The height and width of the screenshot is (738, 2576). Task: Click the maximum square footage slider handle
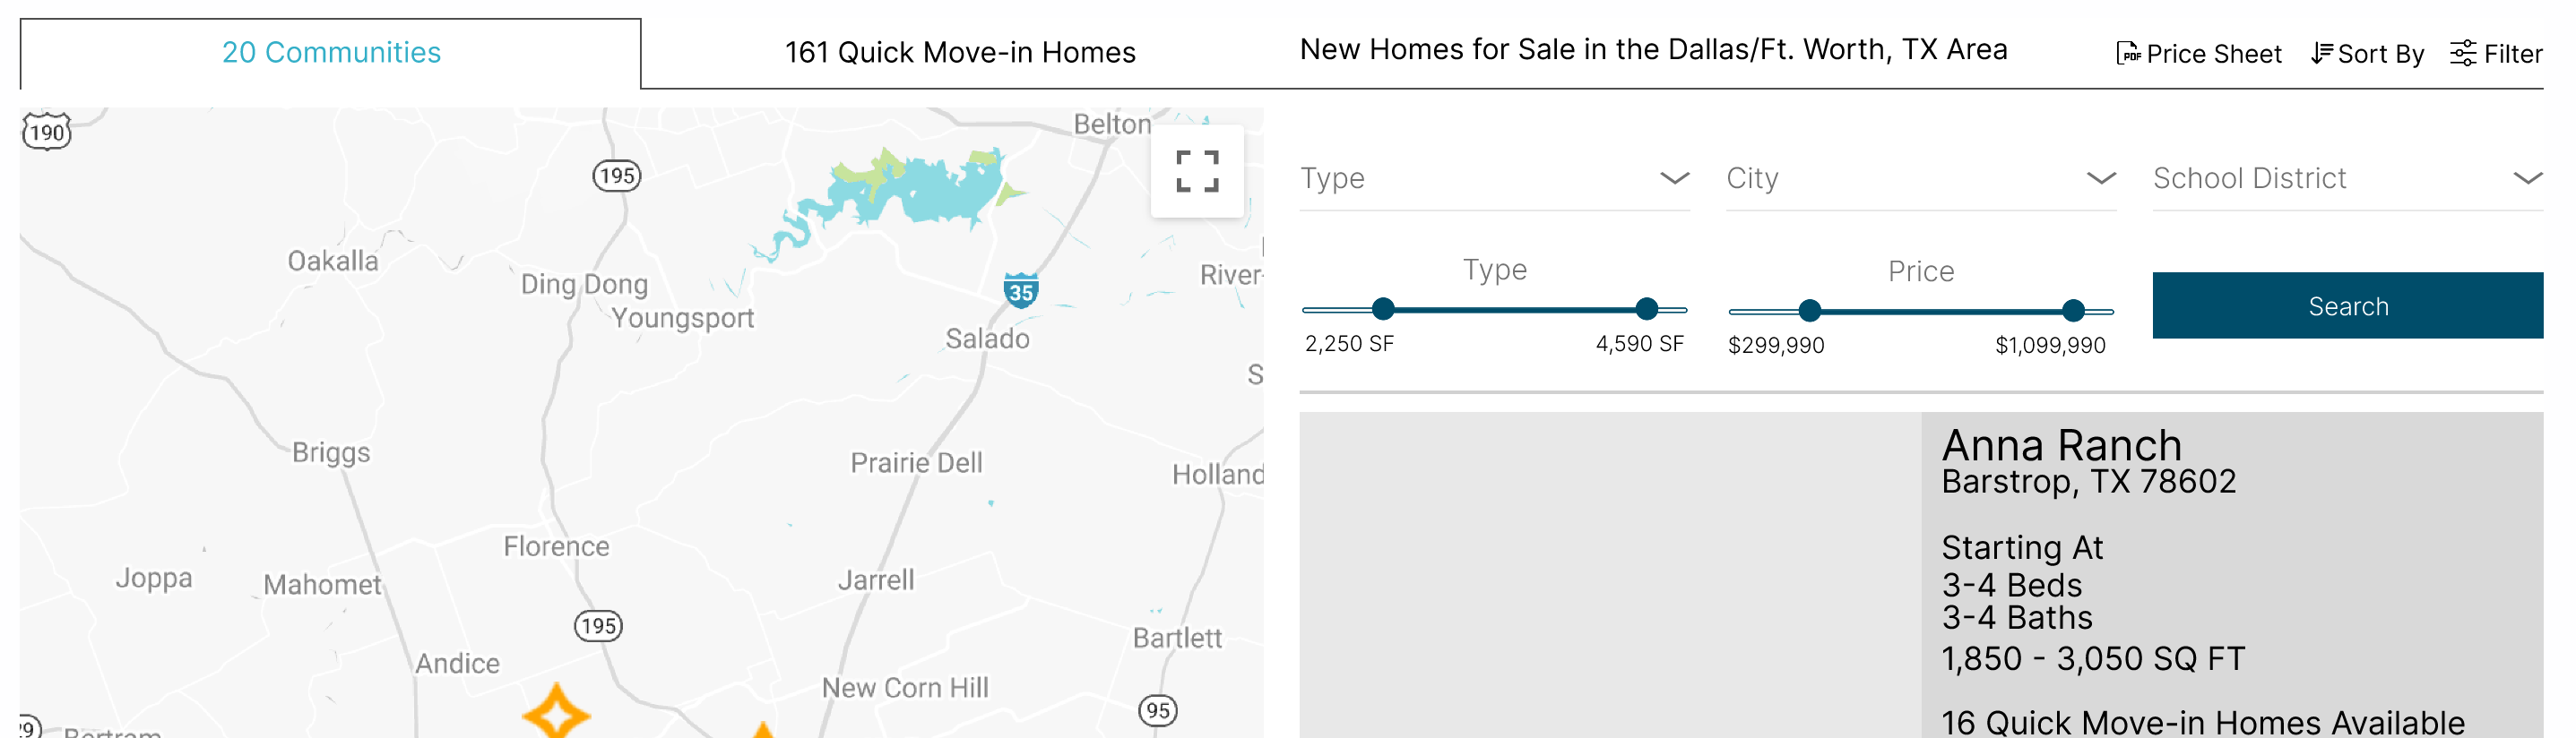[x=1646, y=310]
